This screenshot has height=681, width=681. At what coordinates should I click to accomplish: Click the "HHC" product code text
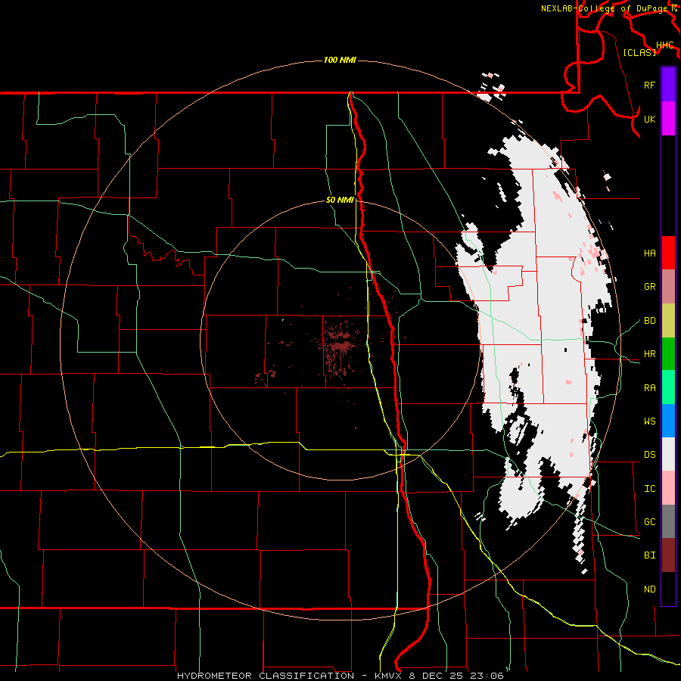tap(664, 45)
